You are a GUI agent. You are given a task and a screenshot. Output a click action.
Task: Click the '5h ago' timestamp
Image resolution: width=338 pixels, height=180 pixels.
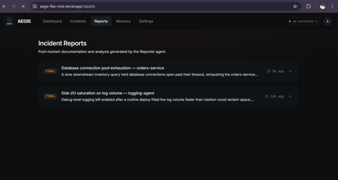[x=278, y=71]
